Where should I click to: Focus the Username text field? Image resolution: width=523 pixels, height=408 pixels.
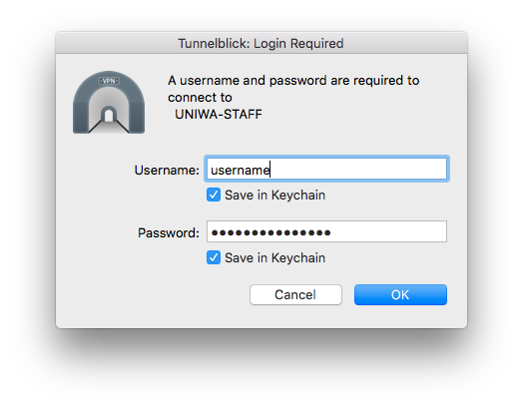pos(326,169)
